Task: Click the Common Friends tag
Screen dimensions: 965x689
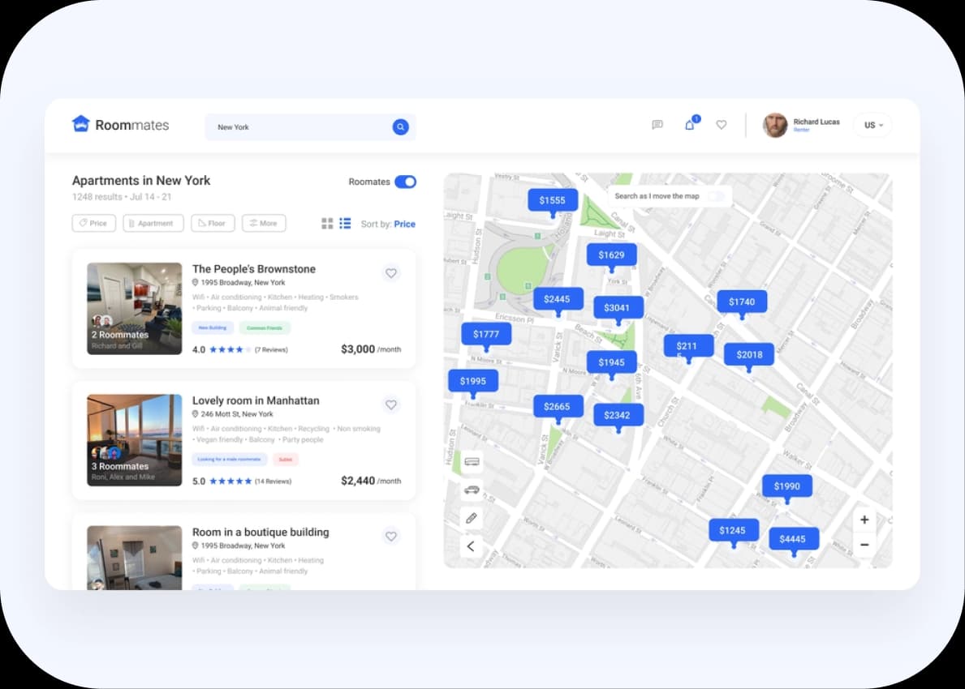Action: [265, 327]
